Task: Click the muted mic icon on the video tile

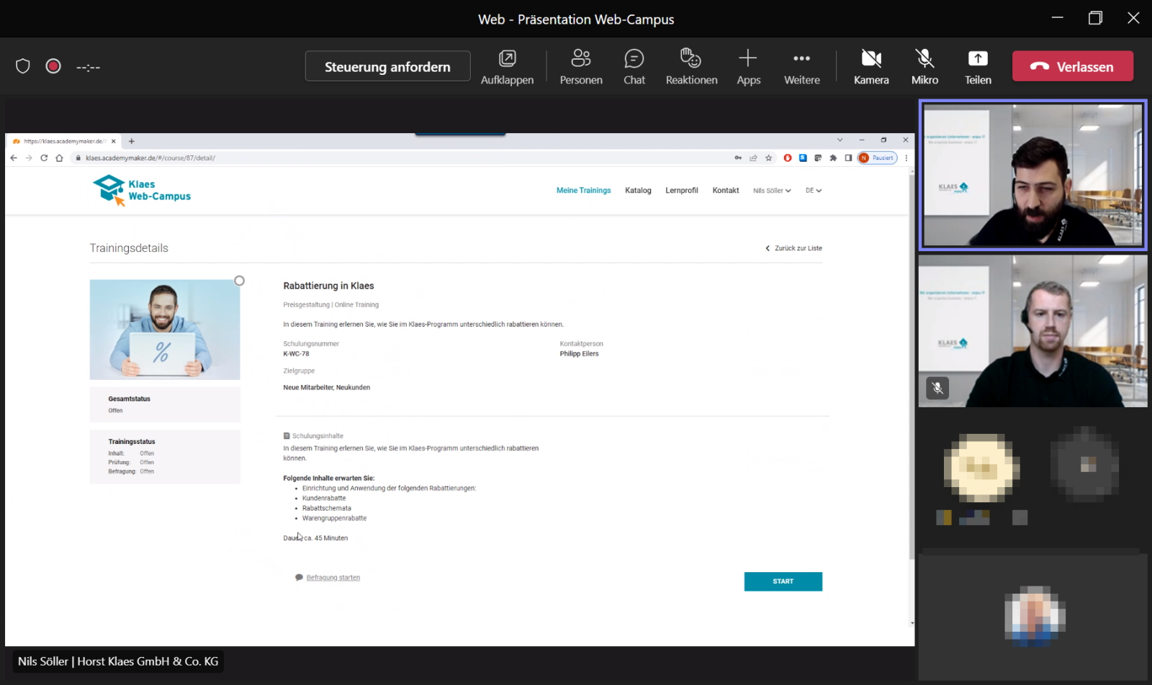Action: click(937, 389)
